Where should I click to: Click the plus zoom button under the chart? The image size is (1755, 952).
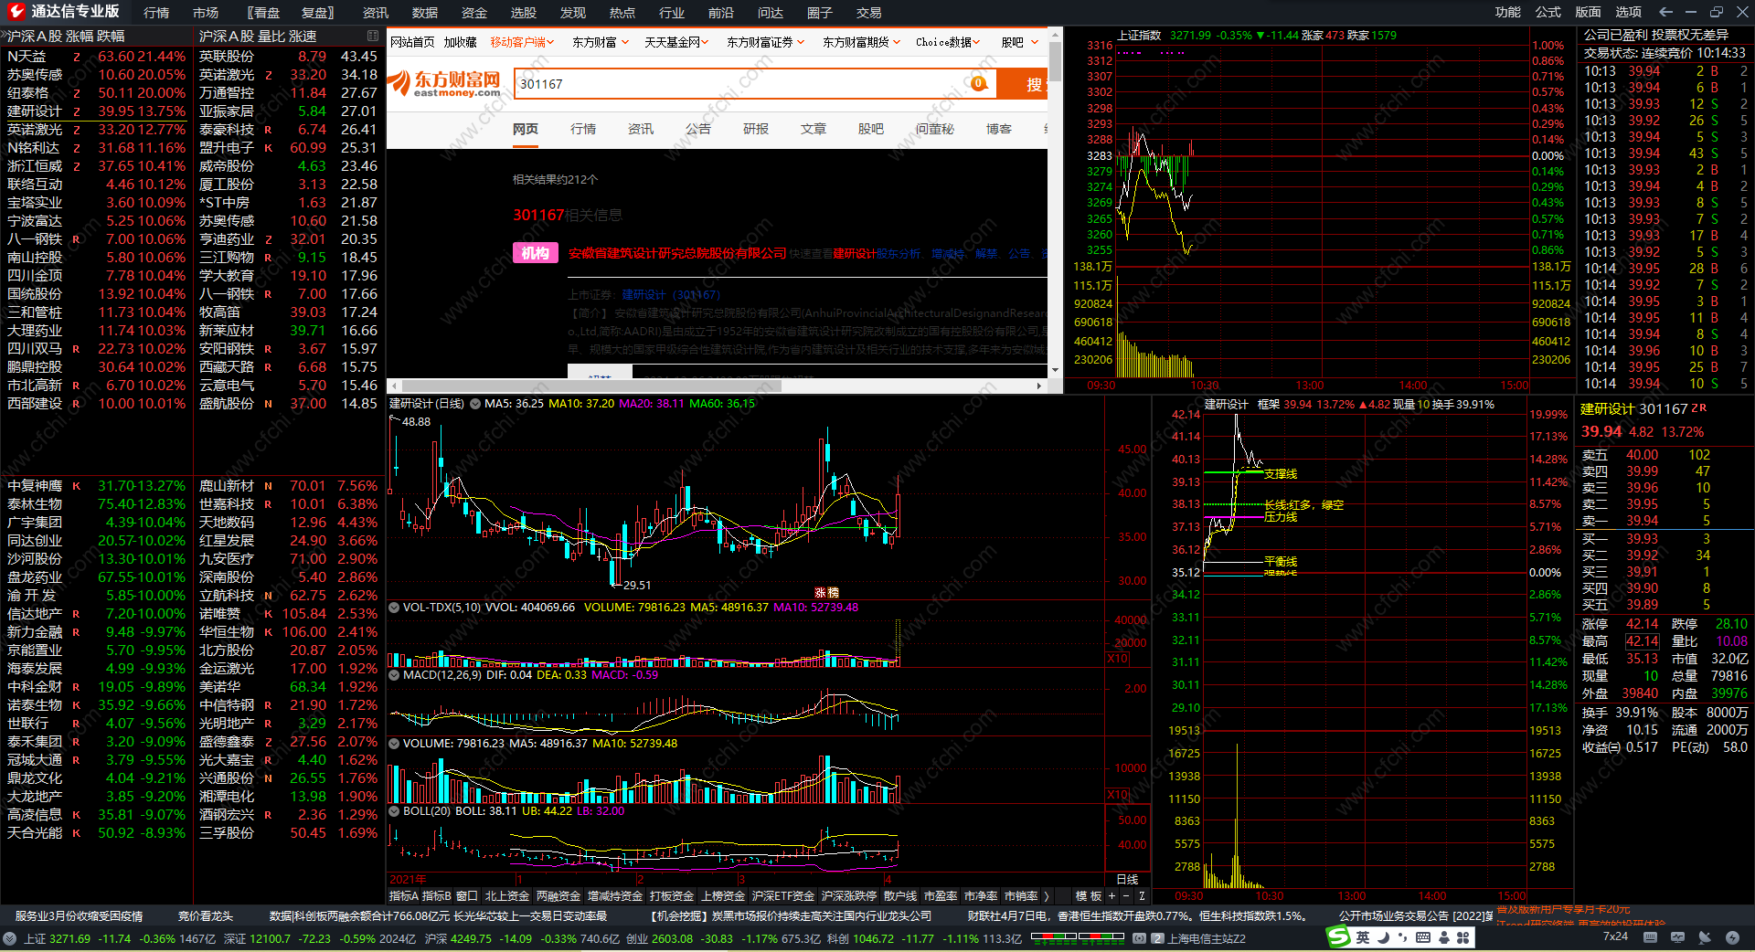[x=1111, y=896]
